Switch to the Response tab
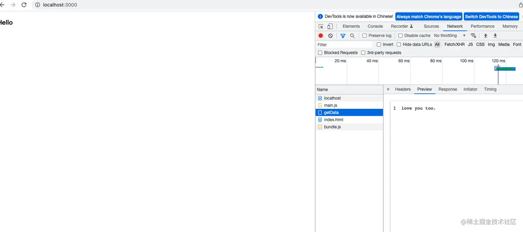Viewport: 523px width, 232px height. (x=448, y=89)
